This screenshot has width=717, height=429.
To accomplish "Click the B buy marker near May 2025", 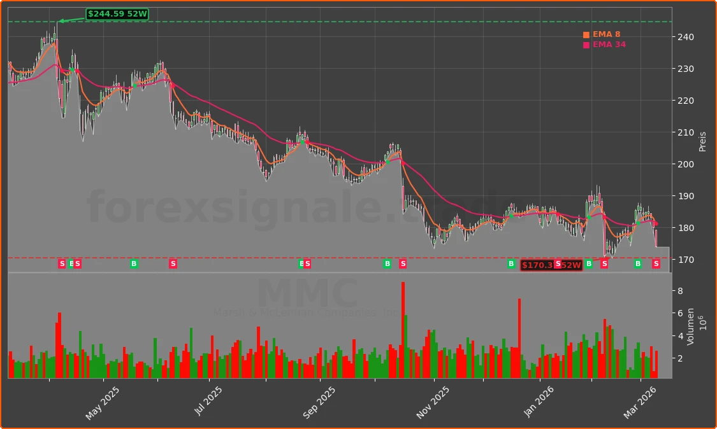I will (x=70, y=263).
